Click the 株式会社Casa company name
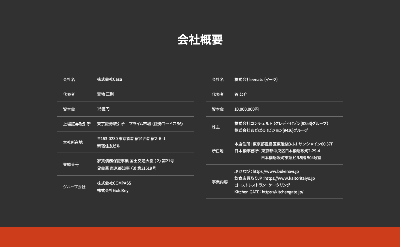This screenshot has width=400, height=247. [x=109, y=79]
